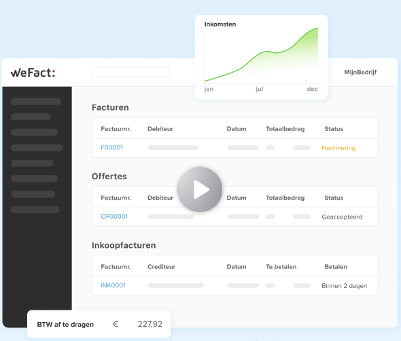Click the Inkomsten chart card
The height and width of the screenshot is (341, 401).
(x=261, y=57)
